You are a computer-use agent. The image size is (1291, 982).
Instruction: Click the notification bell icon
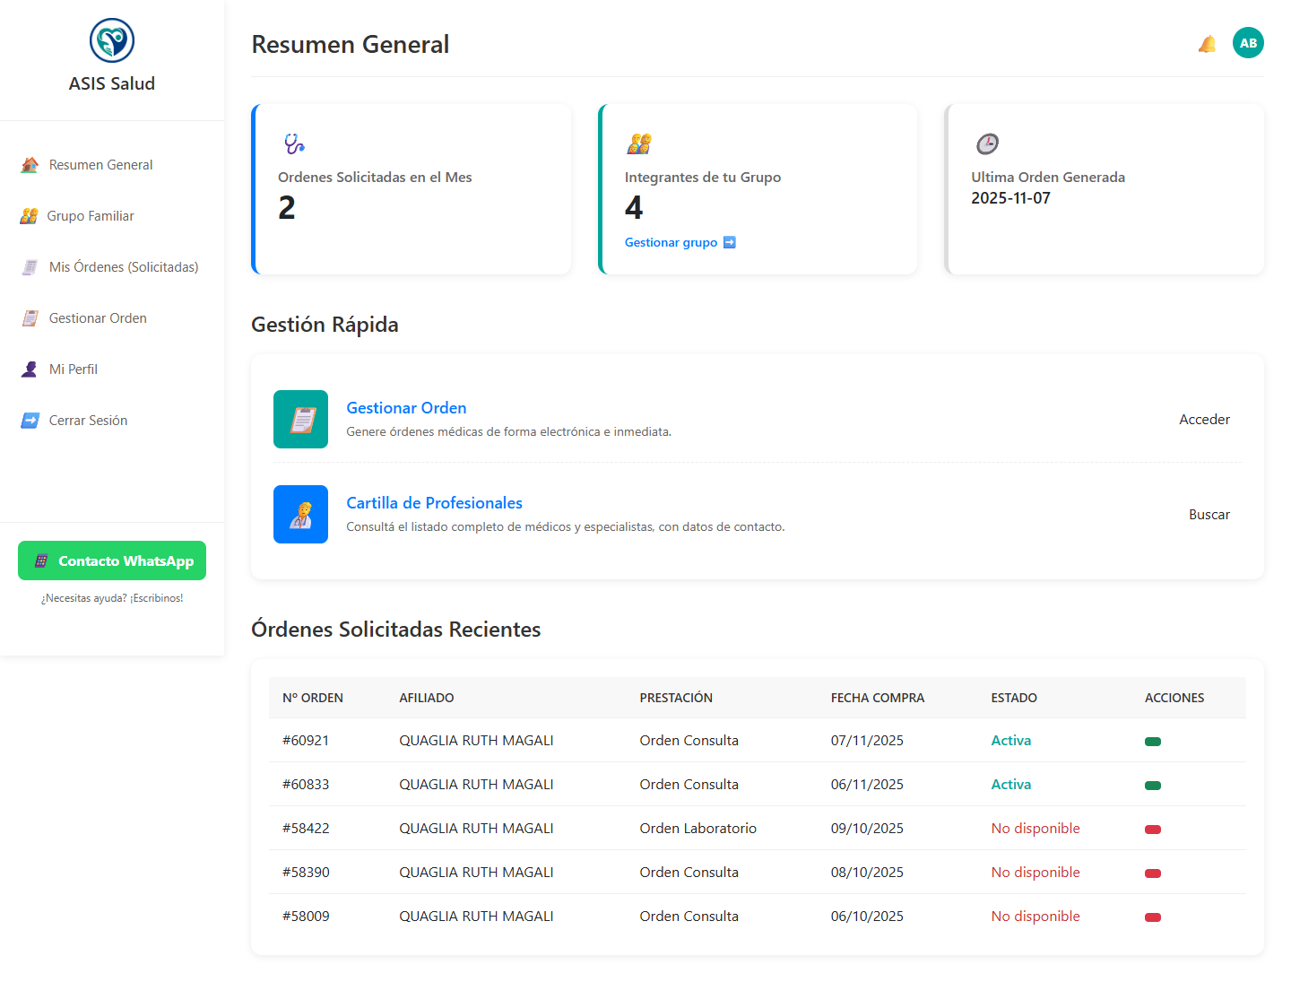point(1207,44)
